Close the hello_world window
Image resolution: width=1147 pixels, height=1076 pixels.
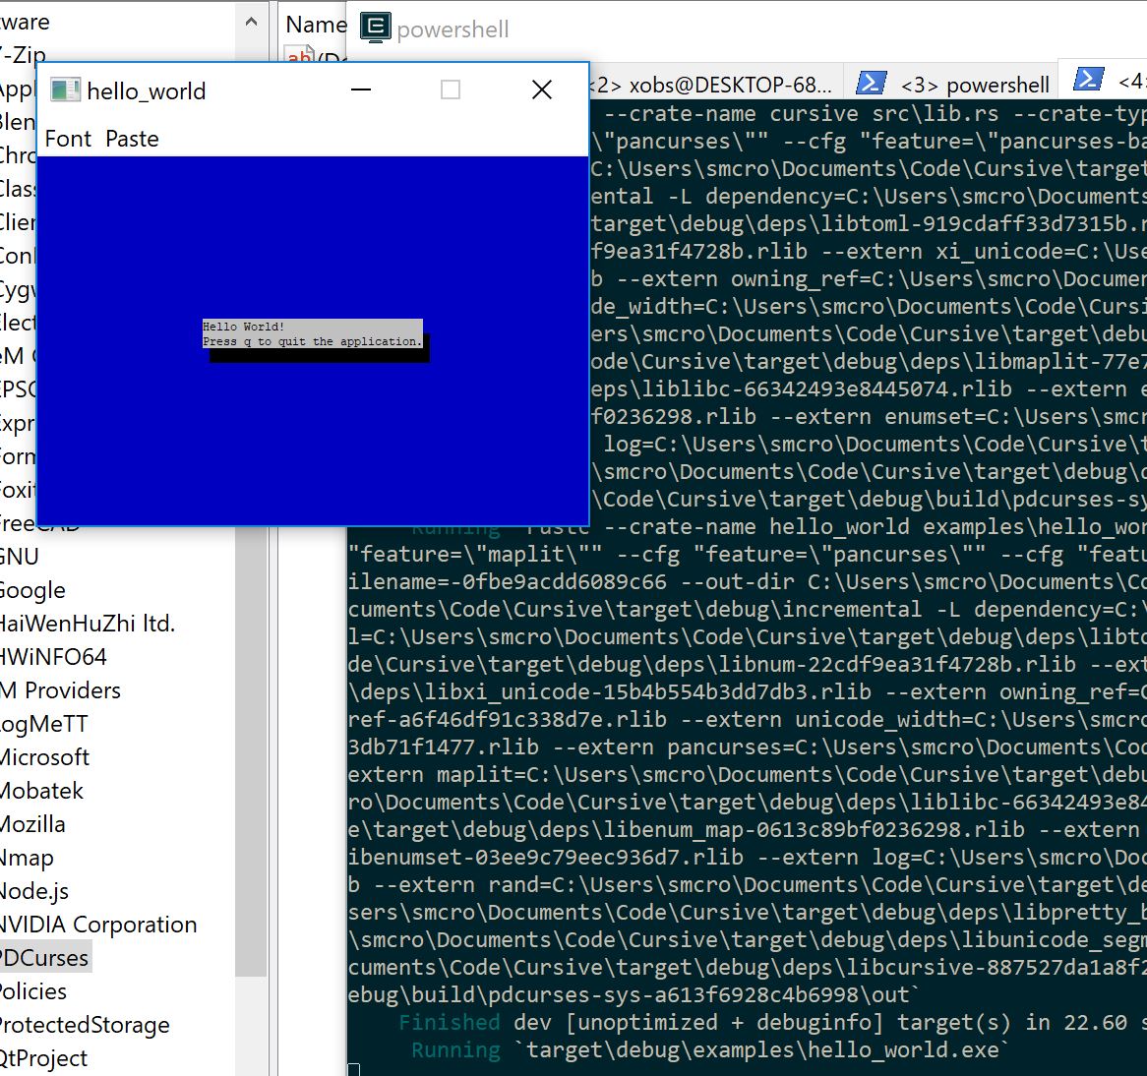[x=542, y=90]
